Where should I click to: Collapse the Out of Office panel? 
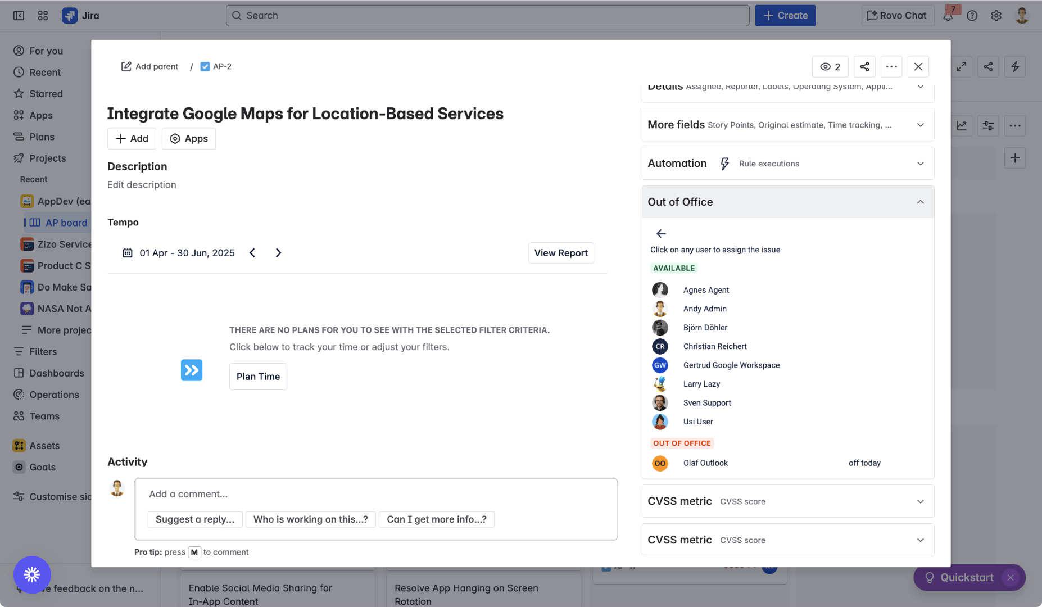point(920,202)
